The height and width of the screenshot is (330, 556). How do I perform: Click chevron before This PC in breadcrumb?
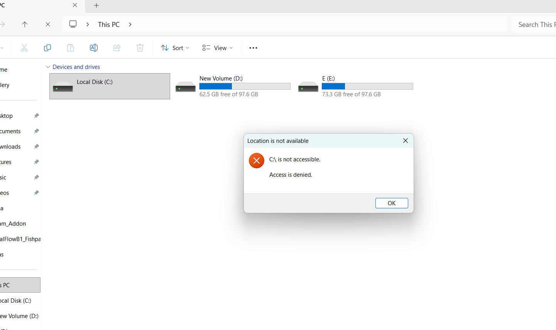tap(88, 24)
